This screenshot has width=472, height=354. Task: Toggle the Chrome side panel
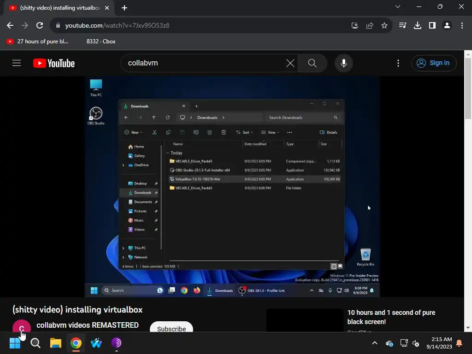pos(432,26)
